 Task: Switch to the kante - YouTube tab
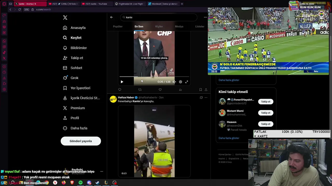pos(96,4)
